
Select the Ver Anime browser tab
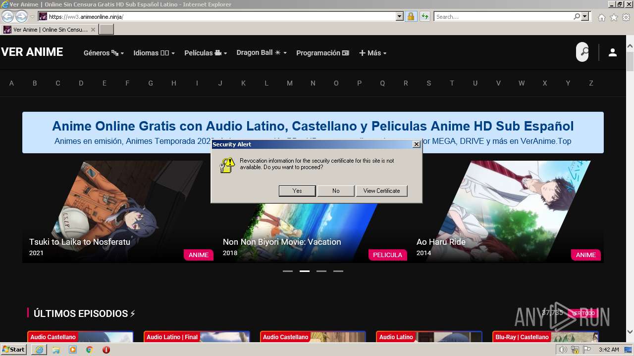point(50,30)
